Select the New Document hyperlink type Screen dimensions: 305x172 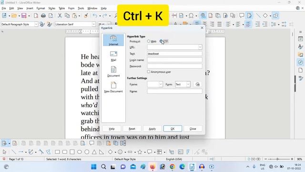(x=113, y=87)
